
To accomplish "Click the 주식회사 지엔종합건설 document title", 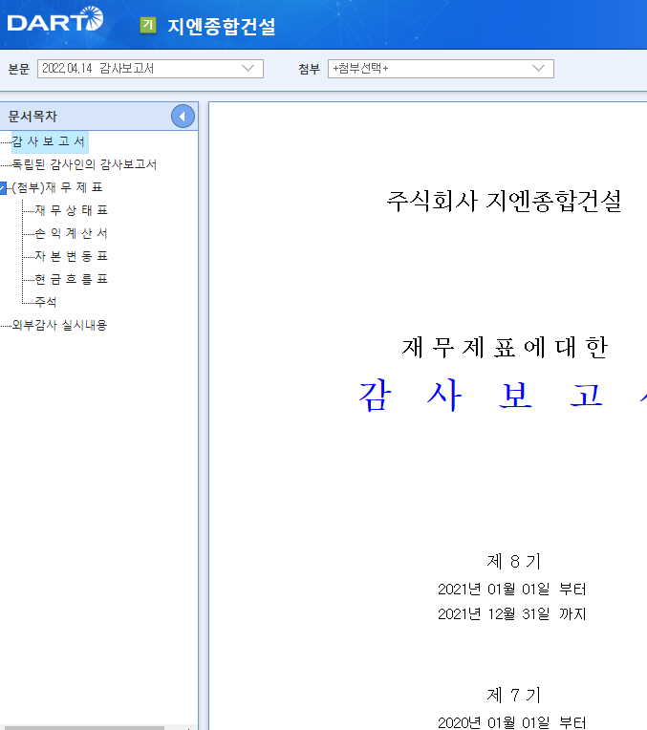I will 504,202.
